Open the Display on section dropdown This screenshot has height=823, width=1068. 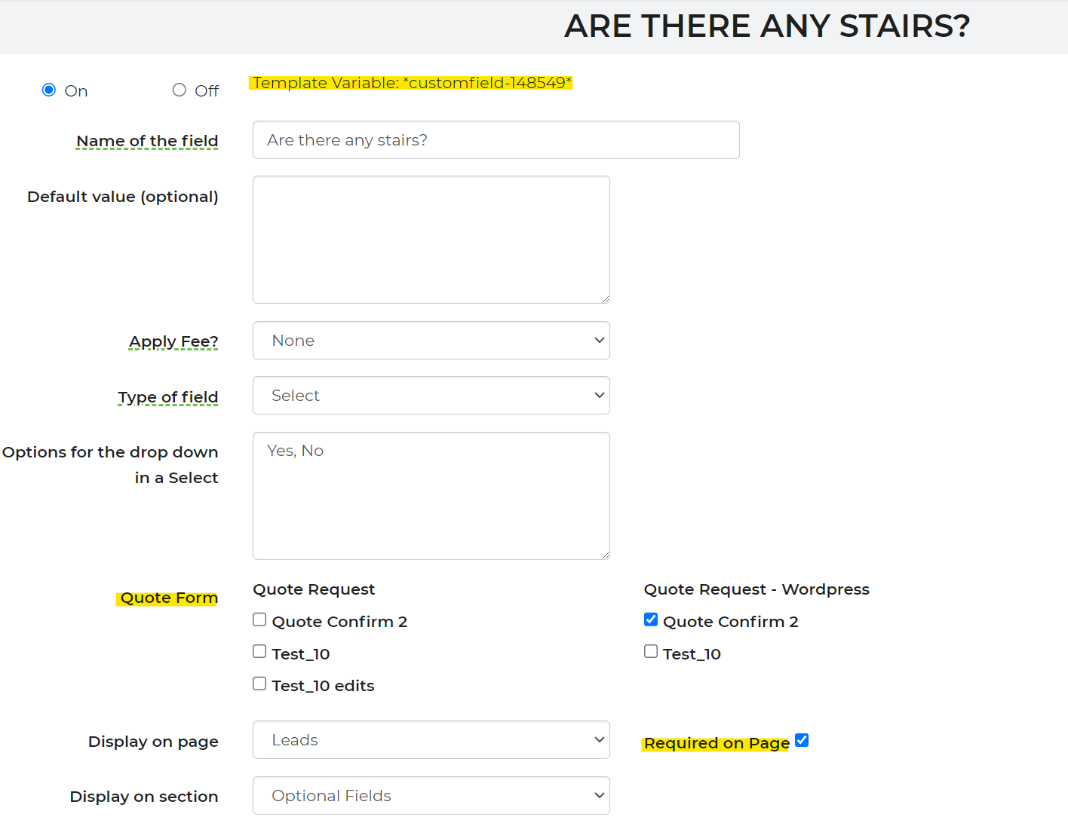click(431, 796)
